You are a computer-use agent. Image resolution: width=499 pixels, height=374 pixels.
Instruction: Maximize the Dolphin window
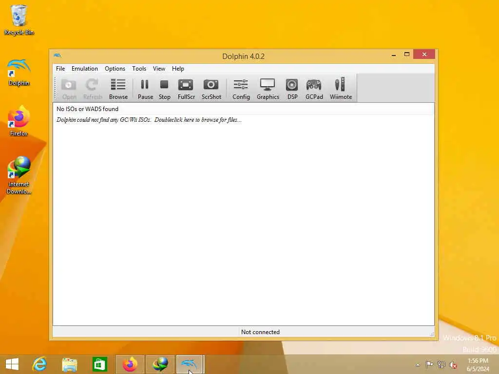pyautogui.click(x=407, y=55)
